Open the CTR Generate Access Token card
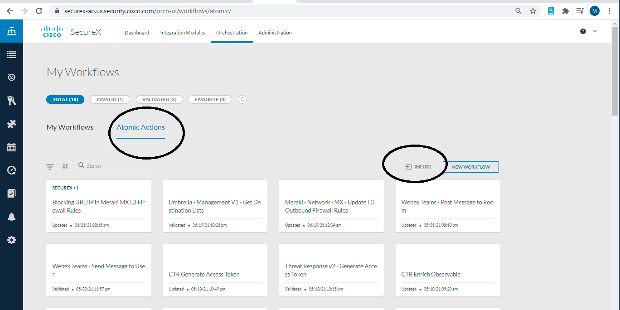Image resolution: width=620 pixels, height=310 pixels. click(x=215, y=270)
